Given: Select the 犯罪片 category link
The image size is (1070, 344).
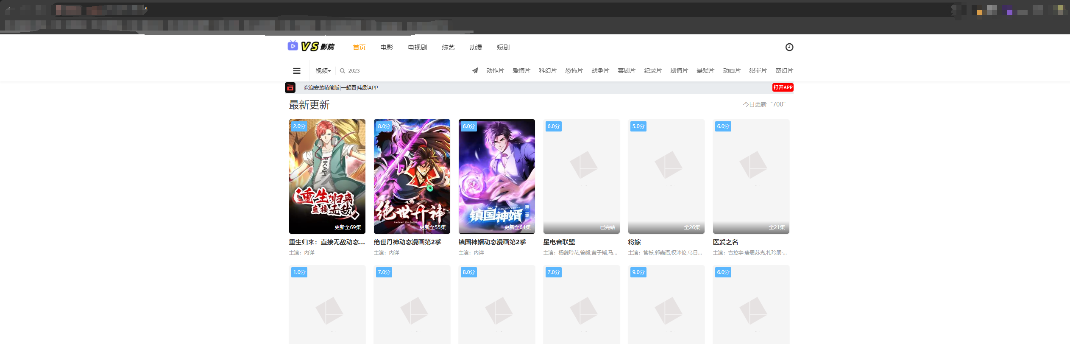Looking at the screenshot, I should 758,70.
